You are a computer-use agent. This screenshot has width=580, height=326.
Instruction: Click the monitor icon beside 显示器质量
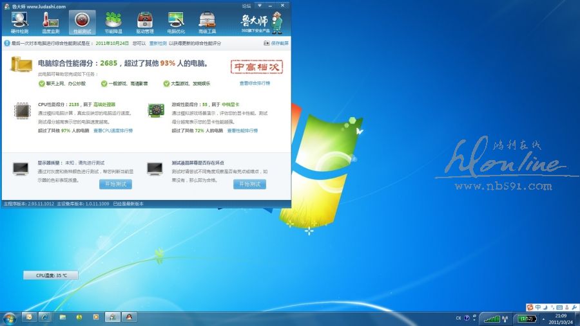(21, 168)
